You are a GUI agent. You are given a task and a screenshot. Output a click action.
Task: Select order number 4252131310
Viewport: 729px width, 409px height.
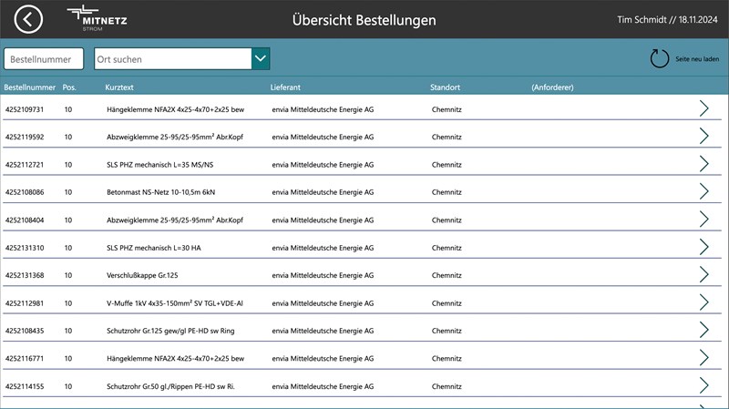(x=25, y=248)
